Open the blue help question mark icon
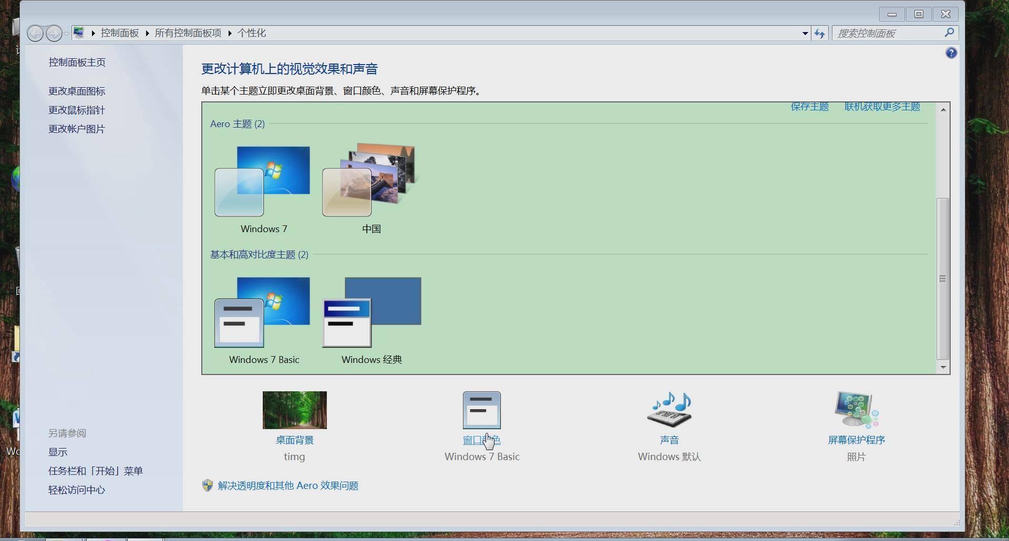Image resolution: width=1009 pixels, height=541 pixels. pyautogui.click(x=951, y=53)
